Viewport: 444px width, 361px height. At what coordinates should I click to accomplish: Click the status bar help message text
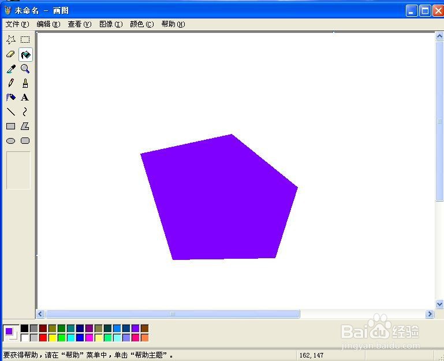(x=88, y=355)
